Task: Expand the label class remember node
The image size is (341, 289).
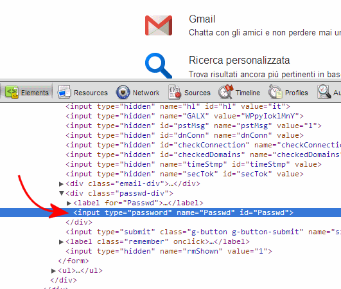Action: pos(61,242)
